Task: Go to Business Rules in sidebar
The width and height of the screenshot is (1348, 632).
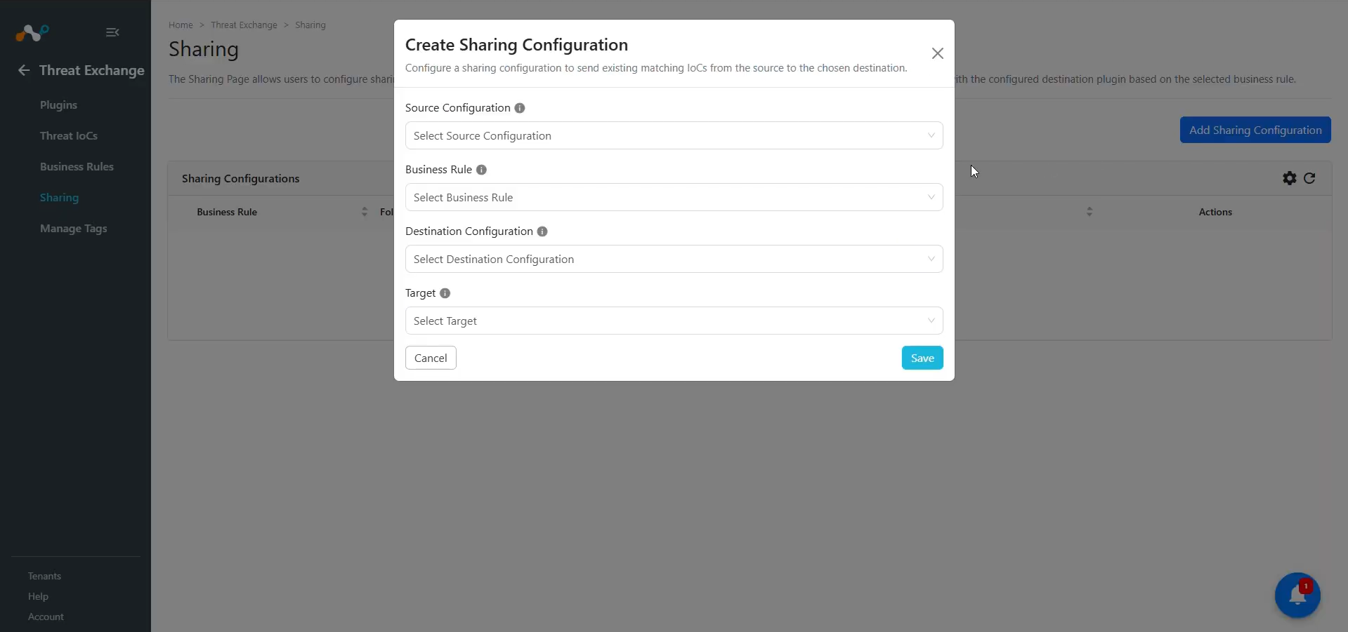Action: (x=77, y=167)
